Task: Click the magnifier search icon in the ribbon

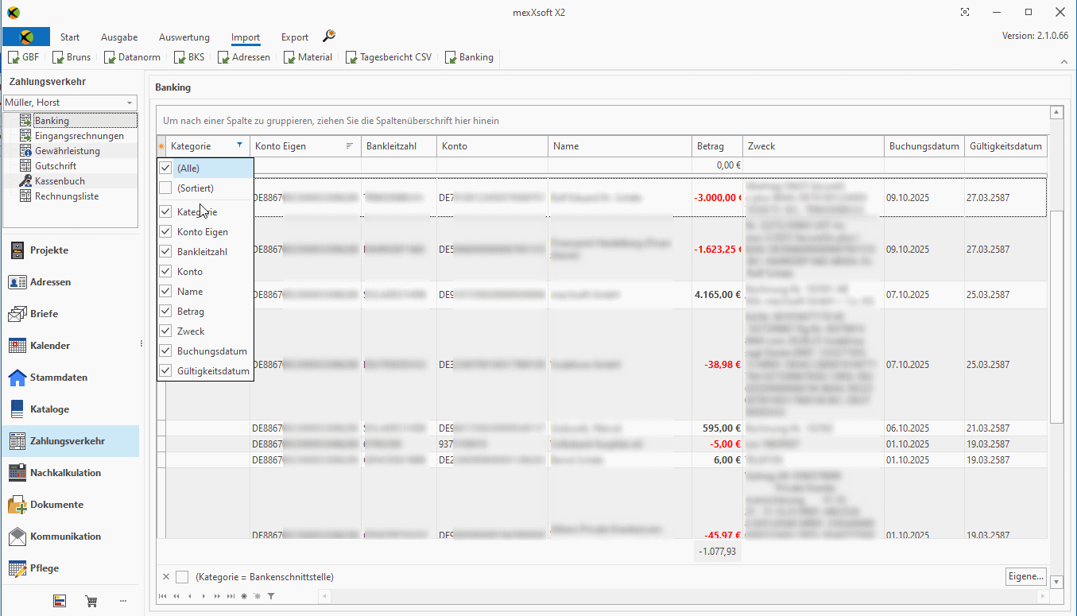Action: coord(329,37)
